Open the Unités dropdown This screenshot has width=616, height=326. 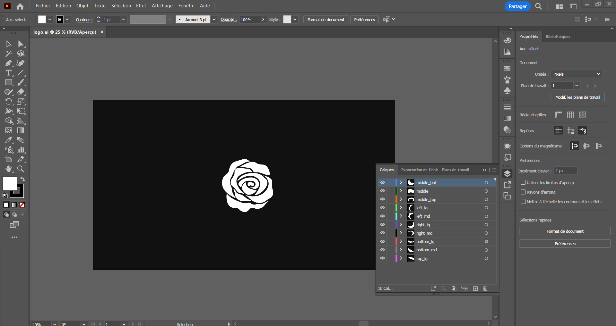pyautogui.click(x=576, y=74)
